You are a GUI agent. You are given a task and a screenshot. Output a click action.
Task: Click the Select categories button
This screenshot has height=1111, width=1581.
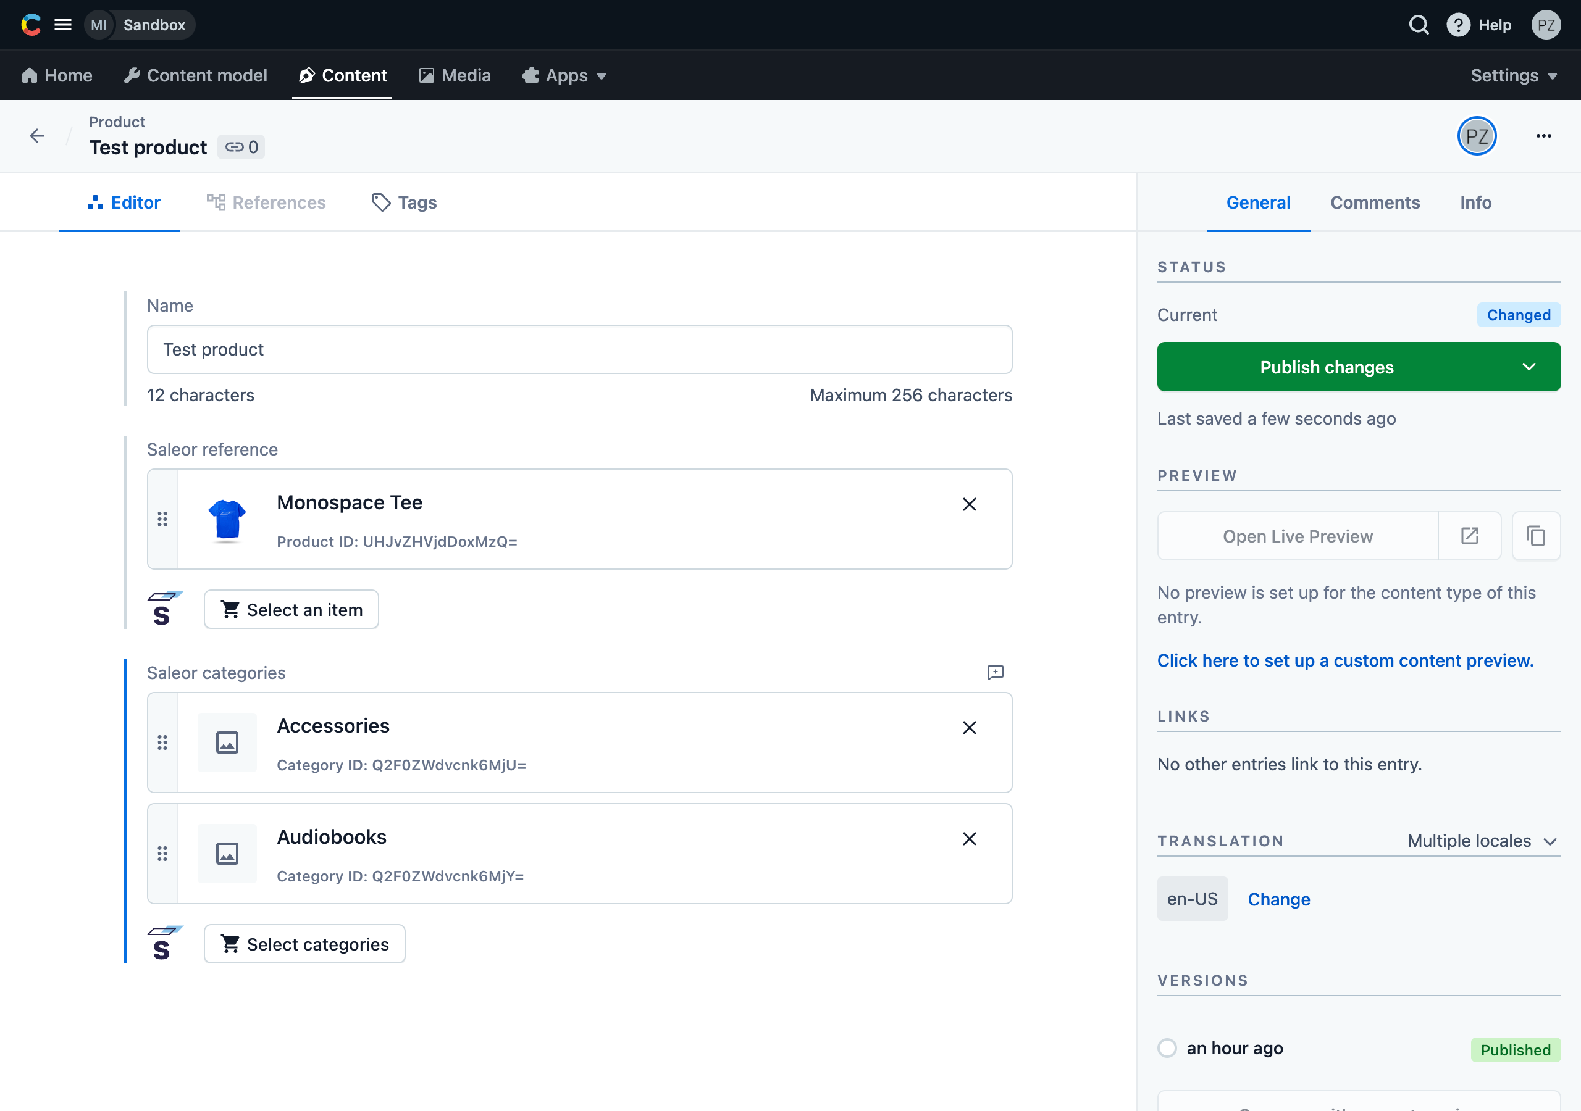304,944
